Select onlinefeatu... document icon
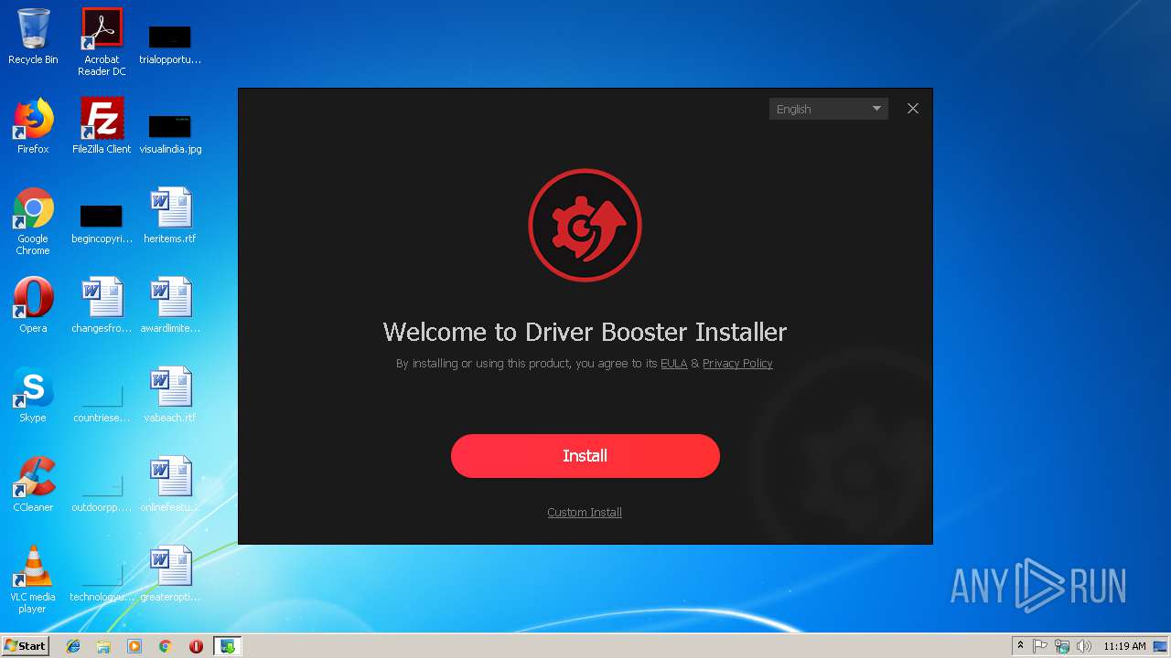This screenshot has height=658, width=1171. [x=170, y=484]
